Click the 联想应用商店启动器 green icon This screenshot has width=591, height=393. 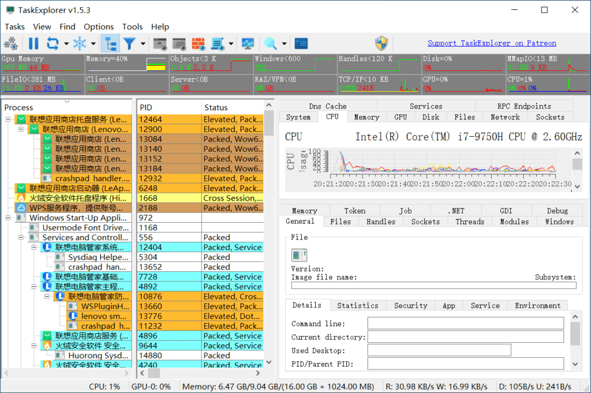click(21, 188)
